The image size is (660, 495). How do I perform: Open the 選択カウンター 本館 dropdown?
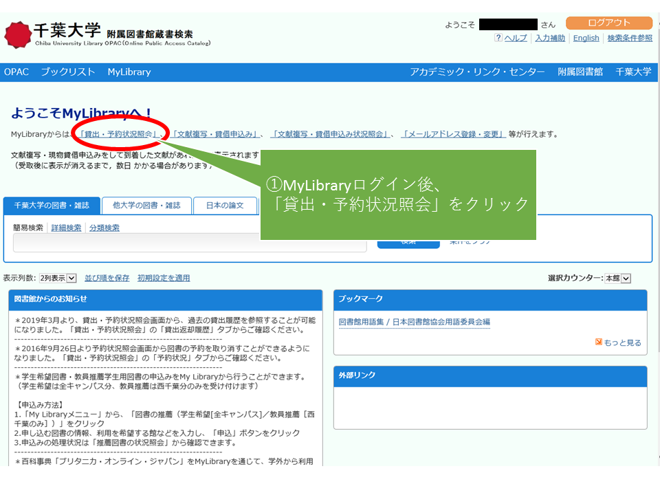tap(617, 278)
